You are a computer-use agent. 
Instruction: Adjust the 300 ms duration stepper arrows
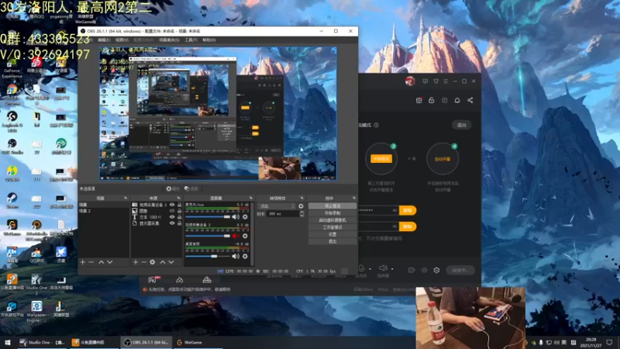pyautogui.click(x=301, y=214)
